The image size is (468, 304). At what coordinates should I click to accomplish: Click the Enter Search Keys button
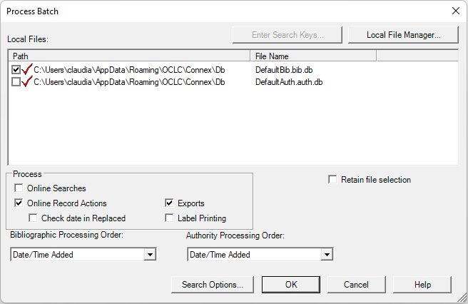(288, 35)
